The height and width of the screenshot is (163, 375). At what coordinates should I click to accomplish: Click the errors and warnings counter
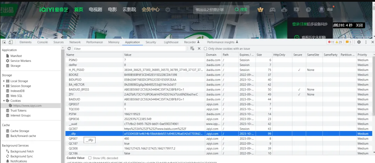[335, 42]
